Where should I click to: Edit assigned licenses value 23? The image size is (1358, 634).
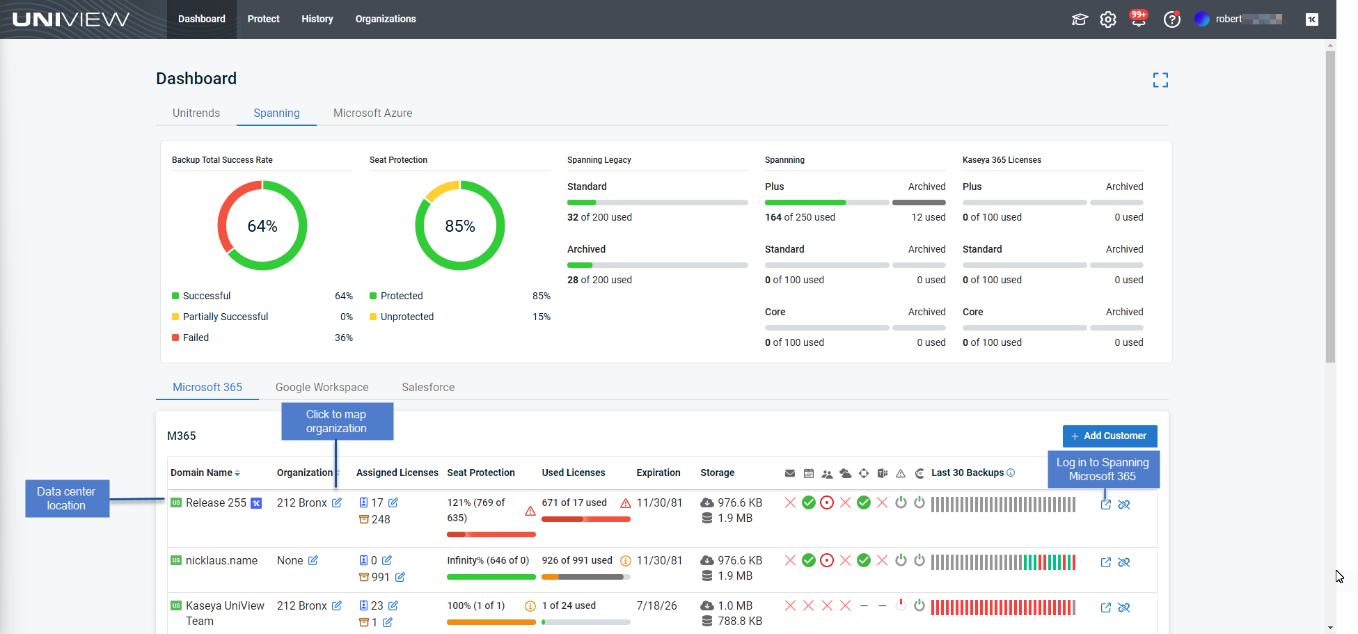pyautogui.click(x=393, y=605)
